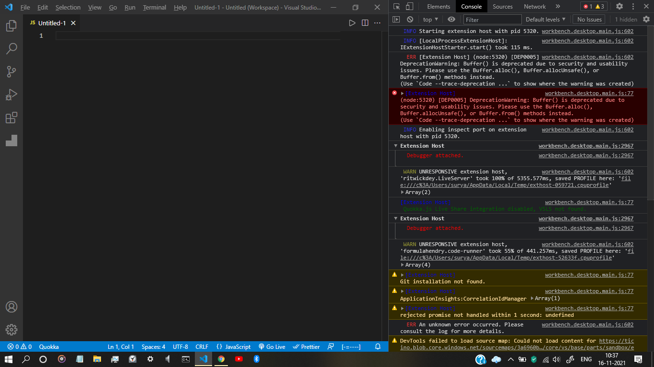Select the inspect element cursor in DevTools

[x=397, y=6]
